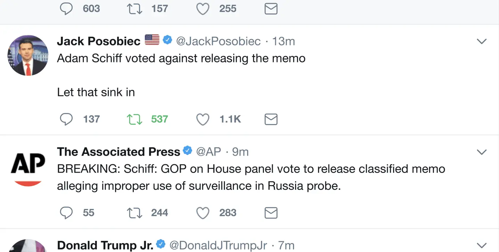Visit The Associated Press profile name

118,152
